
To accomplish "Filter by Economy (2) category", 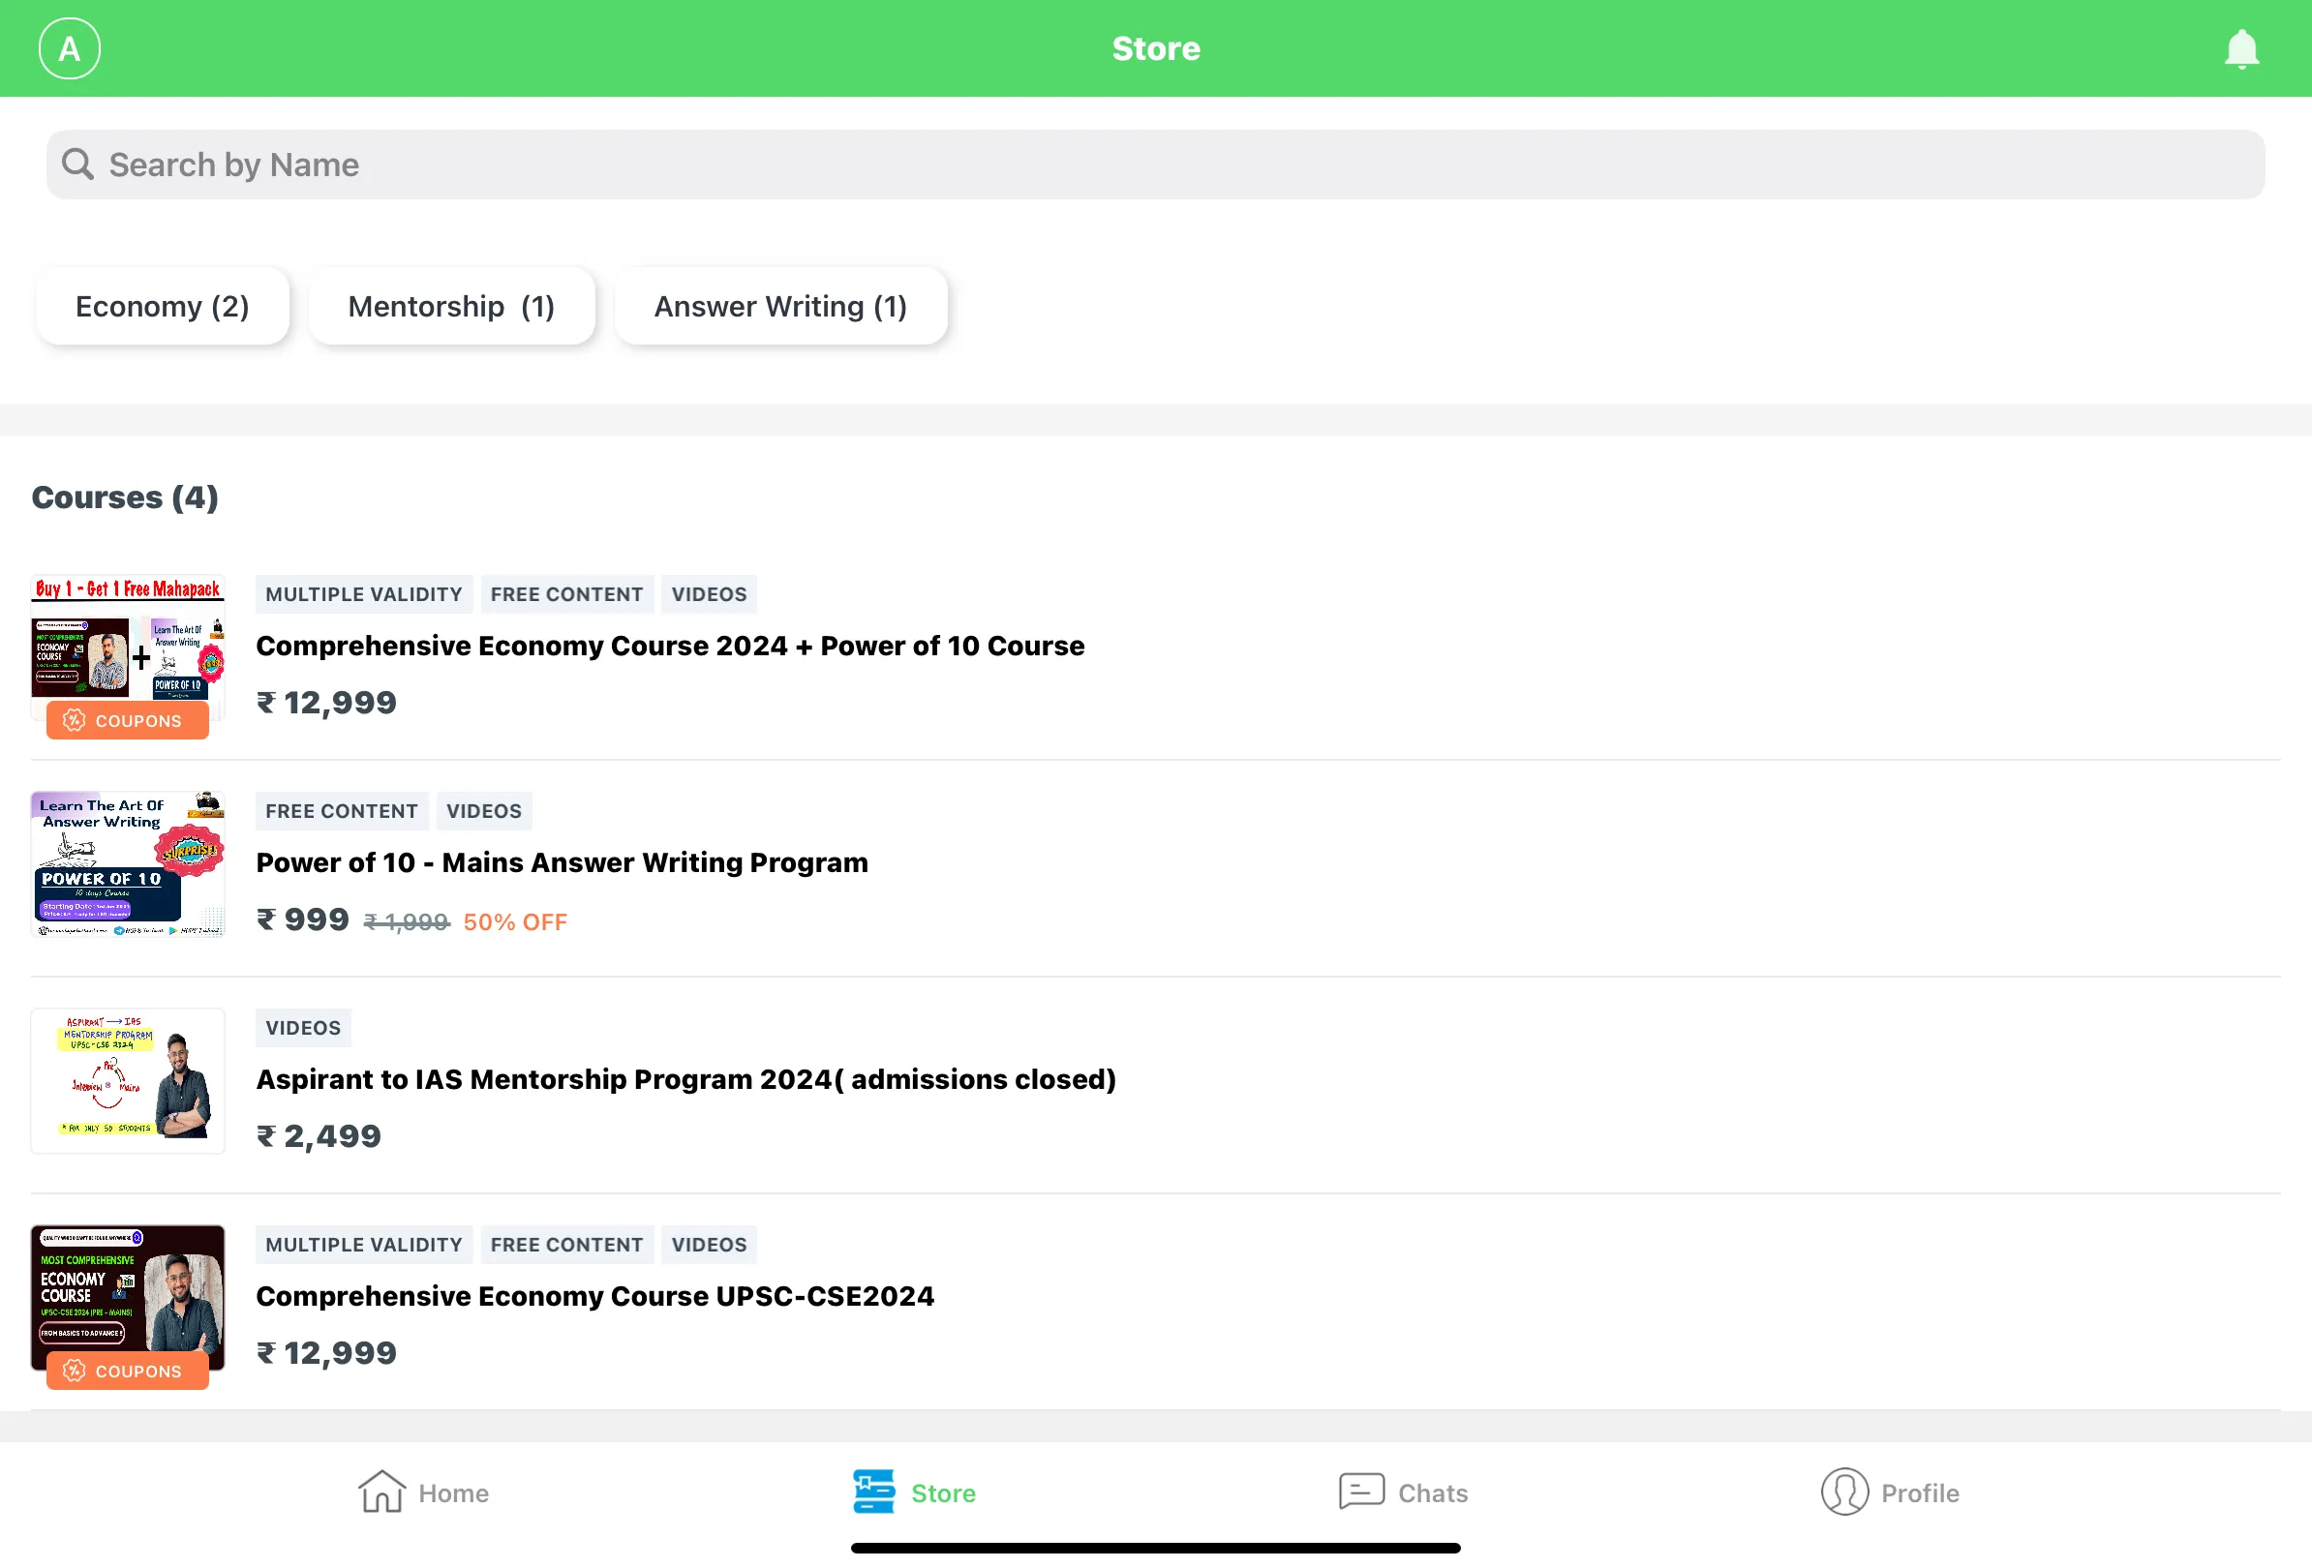I will click(162, 306).
